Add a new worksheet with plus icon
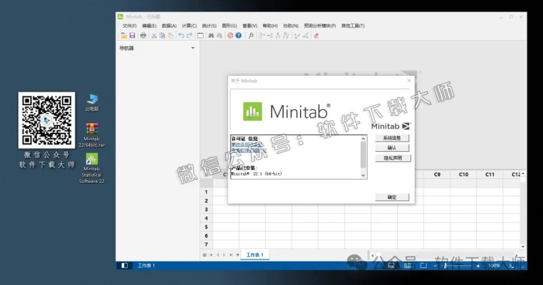The height and width of the screenshot is (285, 543). point(238,255)
